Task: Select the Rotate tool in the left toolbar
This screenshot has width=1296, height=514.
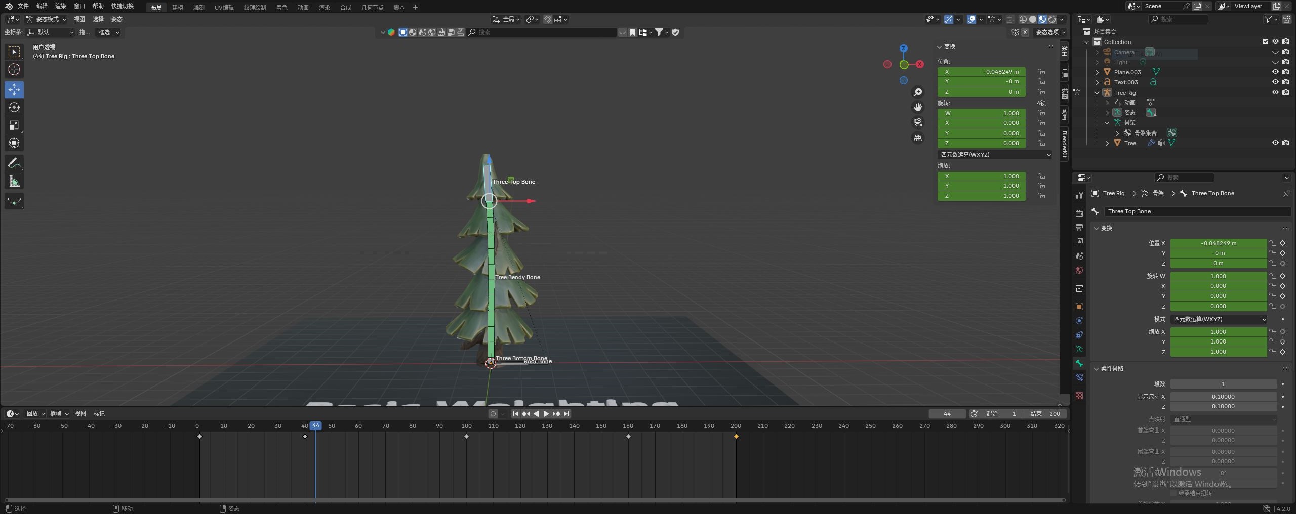Action: [x=14, y=107]
